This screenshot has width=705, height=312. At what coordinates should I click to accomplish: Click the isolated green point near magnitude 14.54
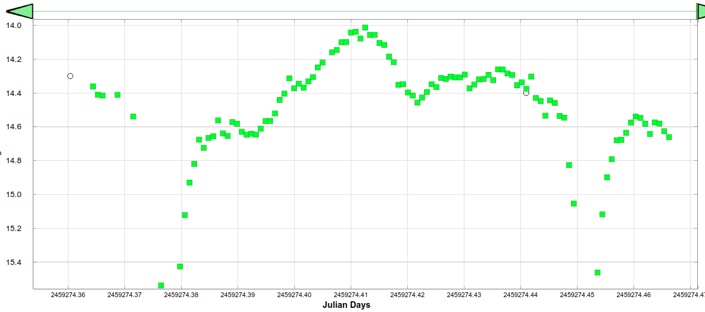tap(133, 116)
